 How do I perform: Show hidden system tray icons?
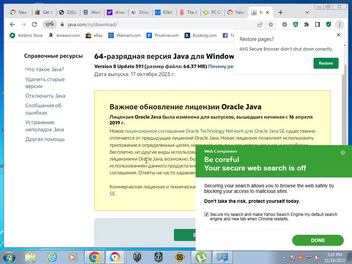coord(284,257)
